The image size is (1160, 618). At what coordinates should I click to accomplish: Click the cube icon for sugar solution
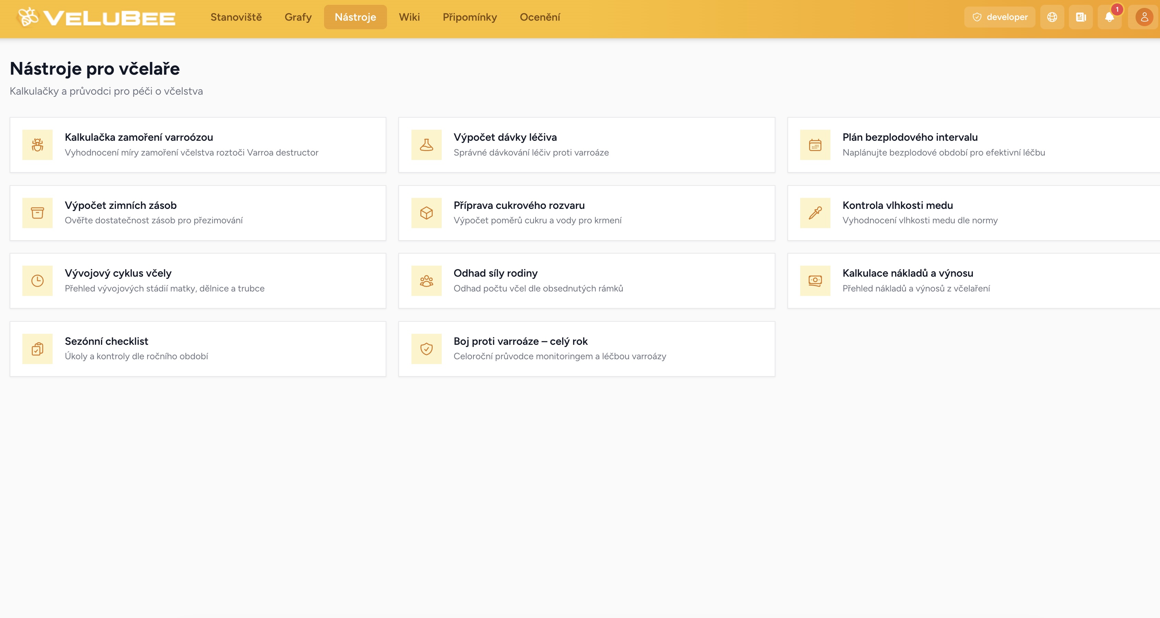click(426, 213)
